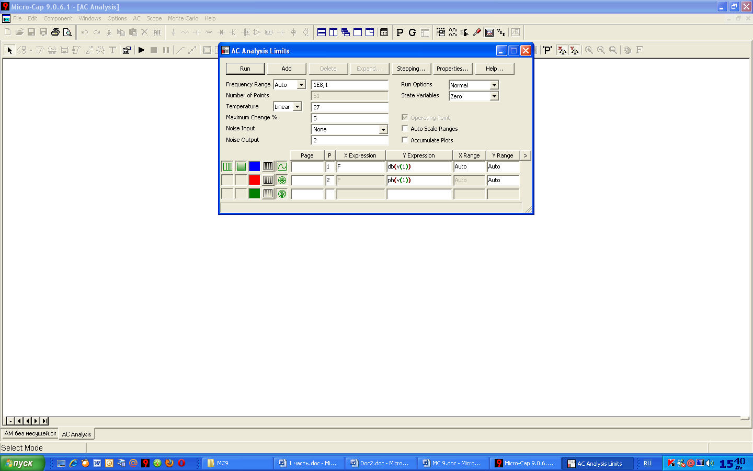Switch to Doc2.doc taskbar window
Image resolution: width=753 pixels, height=471 pixels.
click(381, 463)
